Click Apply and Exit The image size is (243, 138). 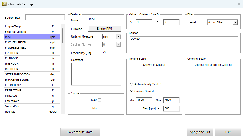pos(200,132)
